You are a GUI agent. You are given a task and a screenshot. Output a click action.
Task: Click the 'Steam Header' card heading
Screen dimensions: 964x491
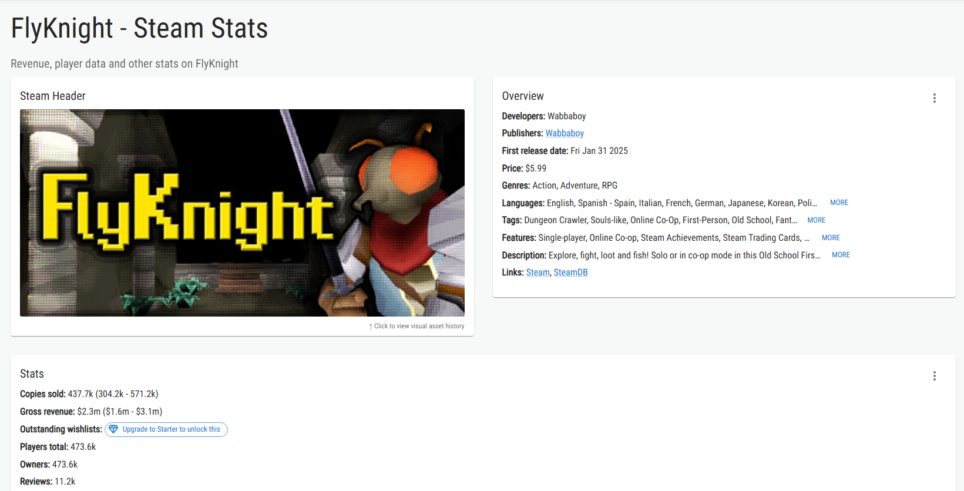[x=53, y=96]
